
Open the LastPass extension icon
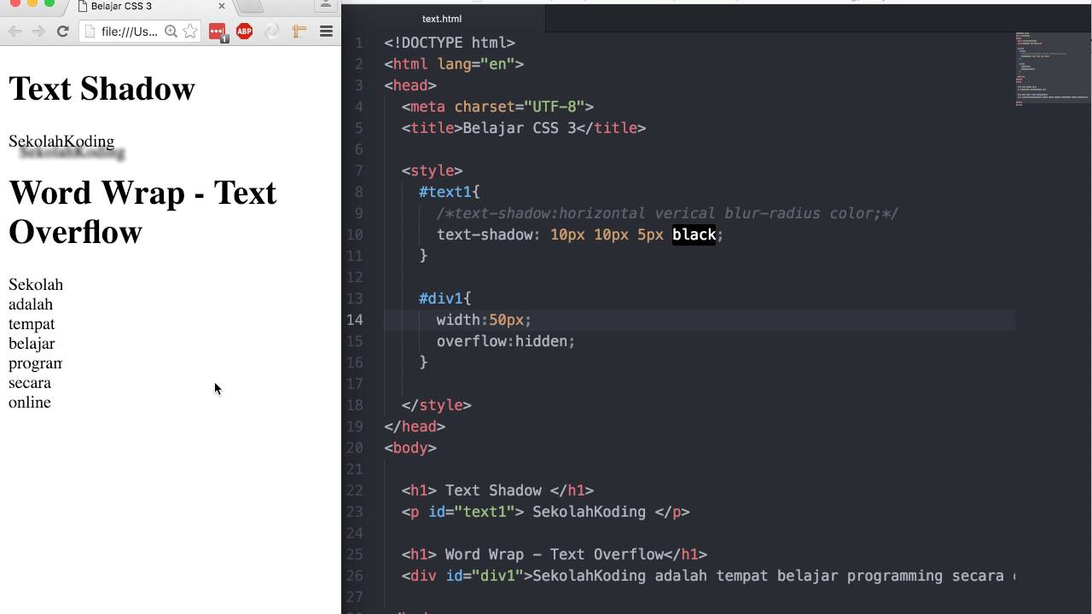click(x=218, y=32)
